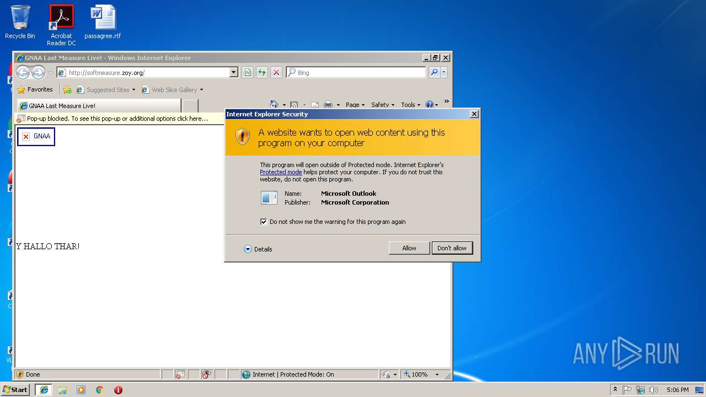Expand the zoom level dropdown arrow
Screen dimensions: 706x397
pos(437,374)
